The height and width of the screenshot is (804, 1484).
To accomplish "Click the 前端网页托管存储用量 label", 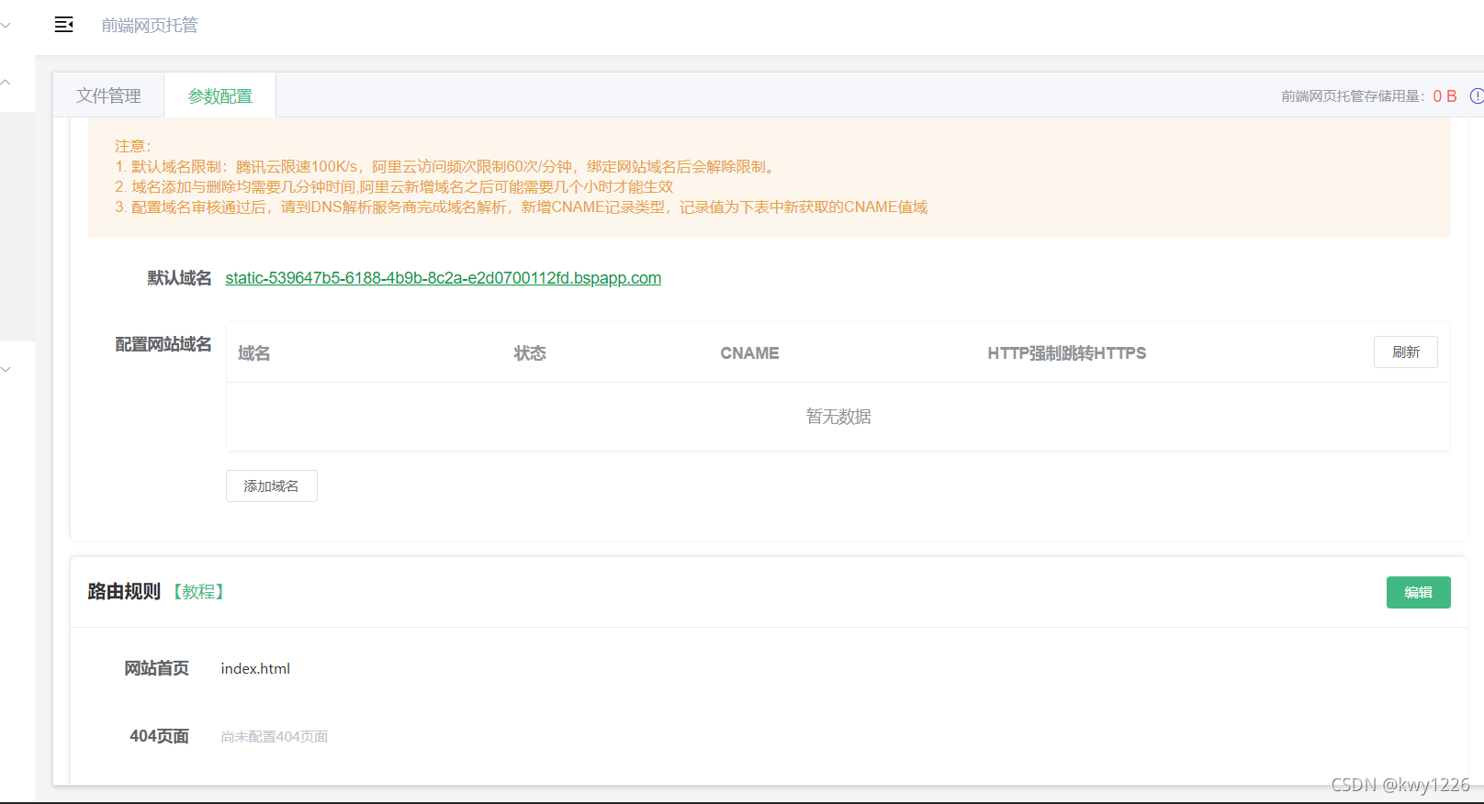I will [x=1354, y=96].
